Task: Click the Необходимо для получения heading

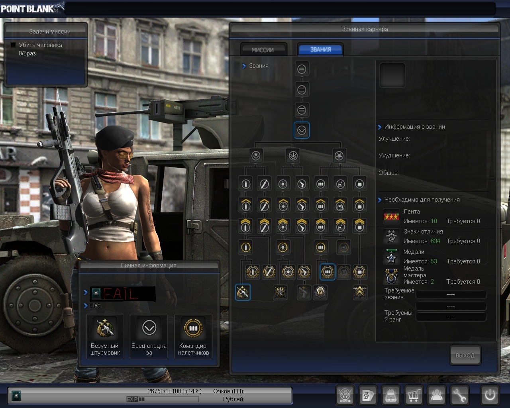Action: click(422, 200)
